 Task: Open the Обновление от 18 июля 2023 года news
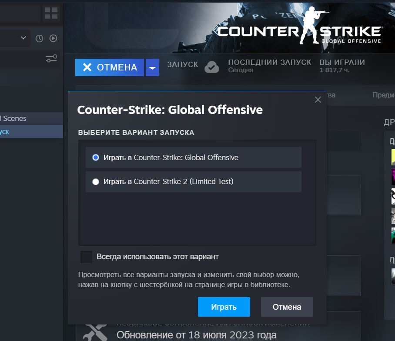(x=197, y=335)
